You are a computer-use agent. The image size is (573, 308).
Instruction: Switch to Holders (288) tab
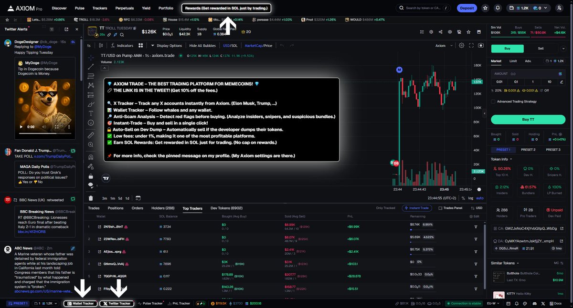point(163,208)
